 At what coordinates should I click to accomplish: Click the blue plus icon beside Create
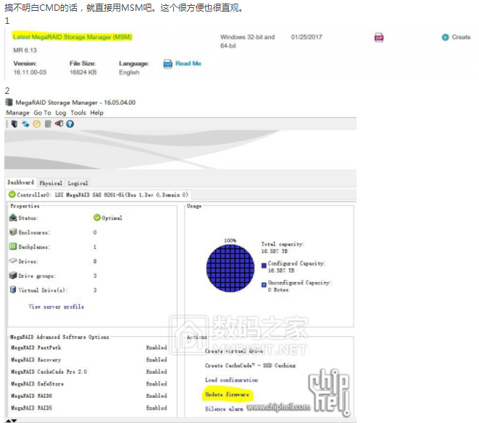[445, 37]
